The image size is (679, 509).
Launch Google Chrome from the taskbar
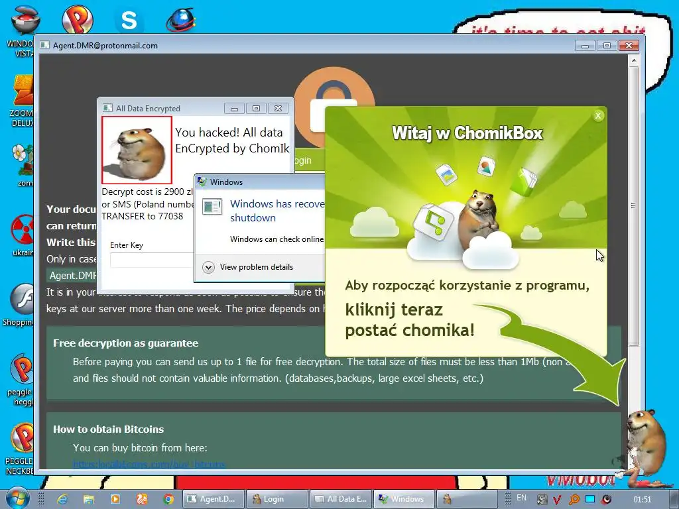168,499
